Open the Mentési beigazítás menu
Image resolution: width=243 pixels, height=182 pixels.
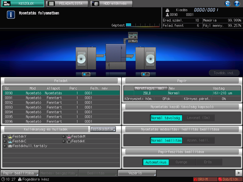coord(59,173)
